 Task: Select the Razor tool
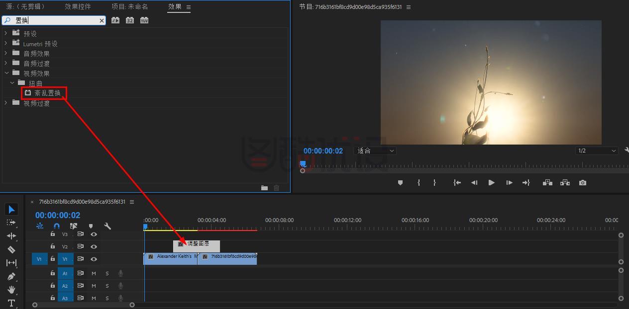coord(11,249)
